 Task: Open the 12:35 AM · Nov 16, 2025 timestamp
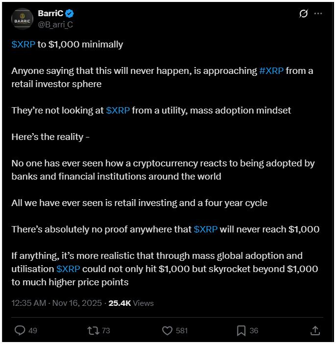click(x=57, y=303)
